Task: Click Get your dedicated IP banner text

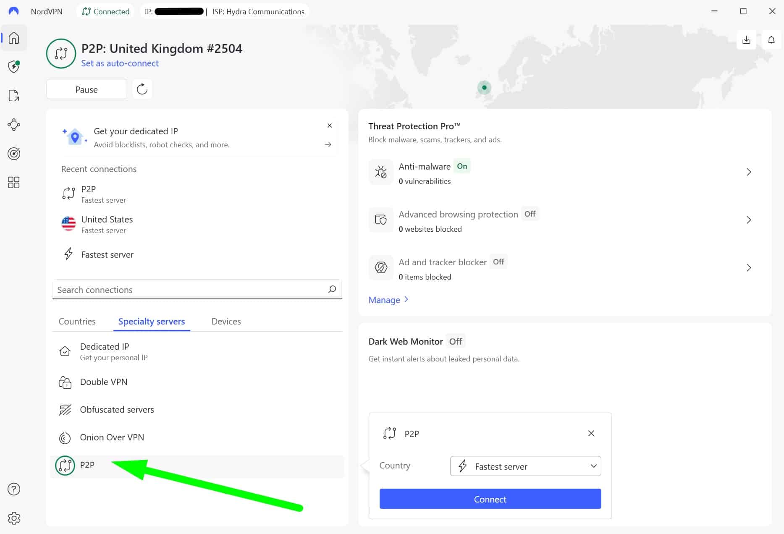Action: pyautogui.click(x=136, y=131)
